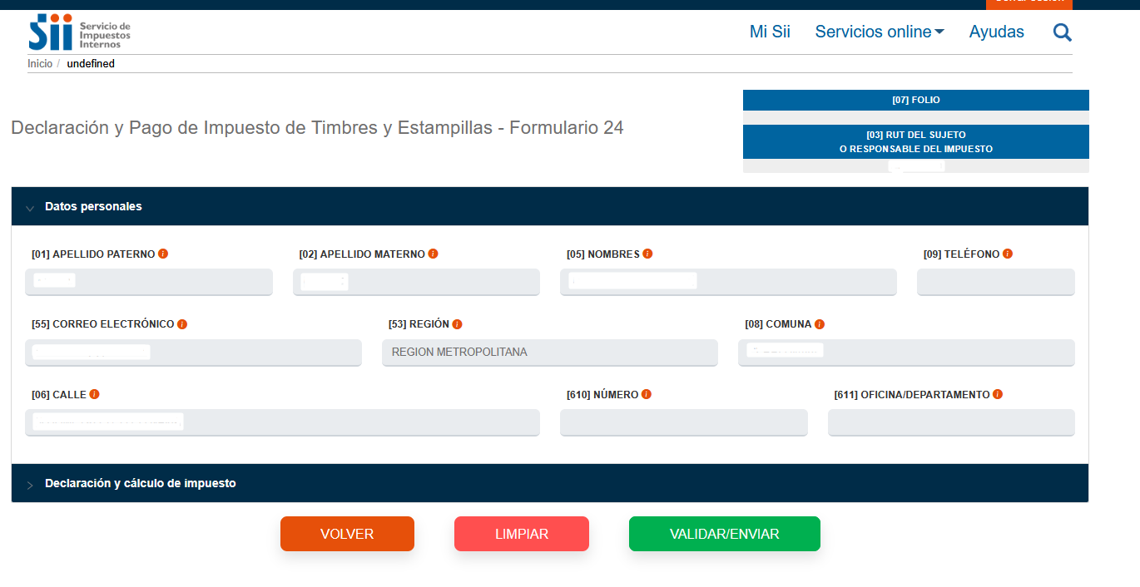Click the Teléfono input field
1140x587 pixels.
coord(995,282)
